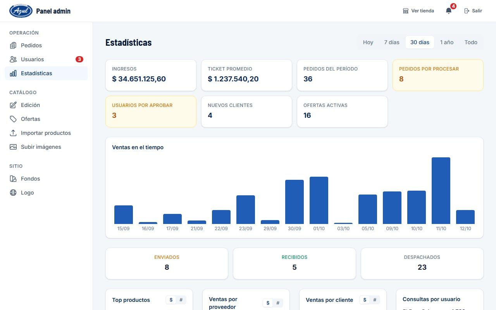Image resolution: width=496 pixels, height=310 pixels.
Task: Click the Pedidos por procesar card
Action: (438, 75)
